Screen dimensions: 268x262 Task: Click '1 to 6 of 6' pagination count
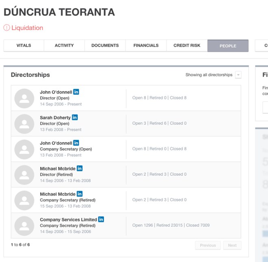tap(20, 245)
